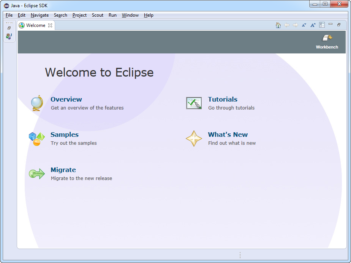Click the text 'Get an overview of the features'

pyautogui.click(x=87, y=108)
